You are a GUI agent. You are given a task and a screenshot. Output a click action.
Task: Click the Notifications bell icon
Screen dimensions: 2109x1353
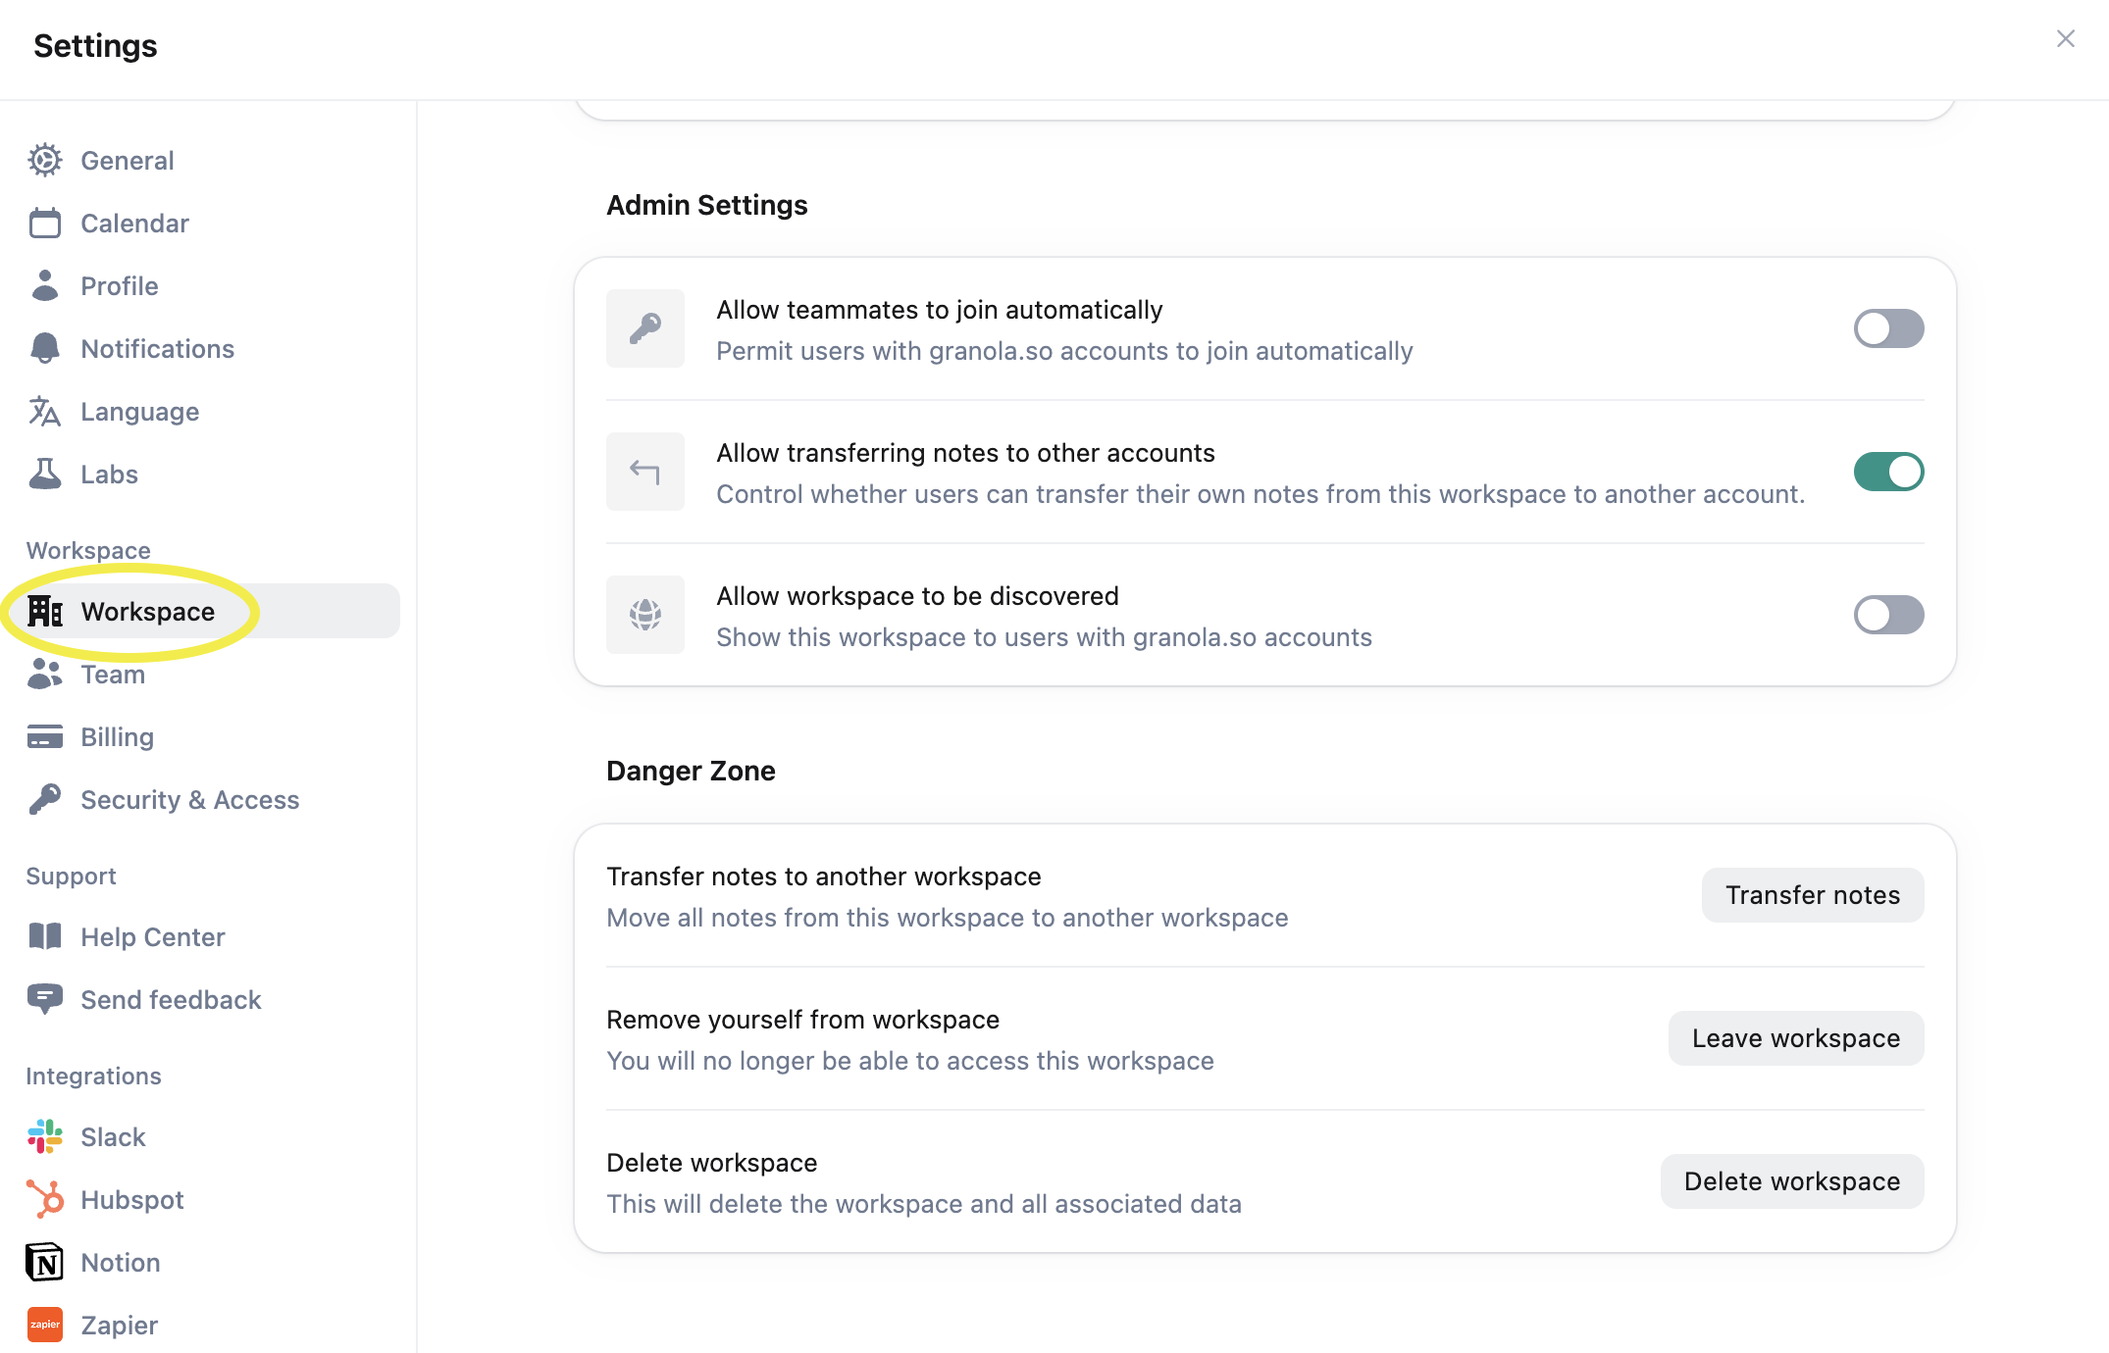click(44, 348)
